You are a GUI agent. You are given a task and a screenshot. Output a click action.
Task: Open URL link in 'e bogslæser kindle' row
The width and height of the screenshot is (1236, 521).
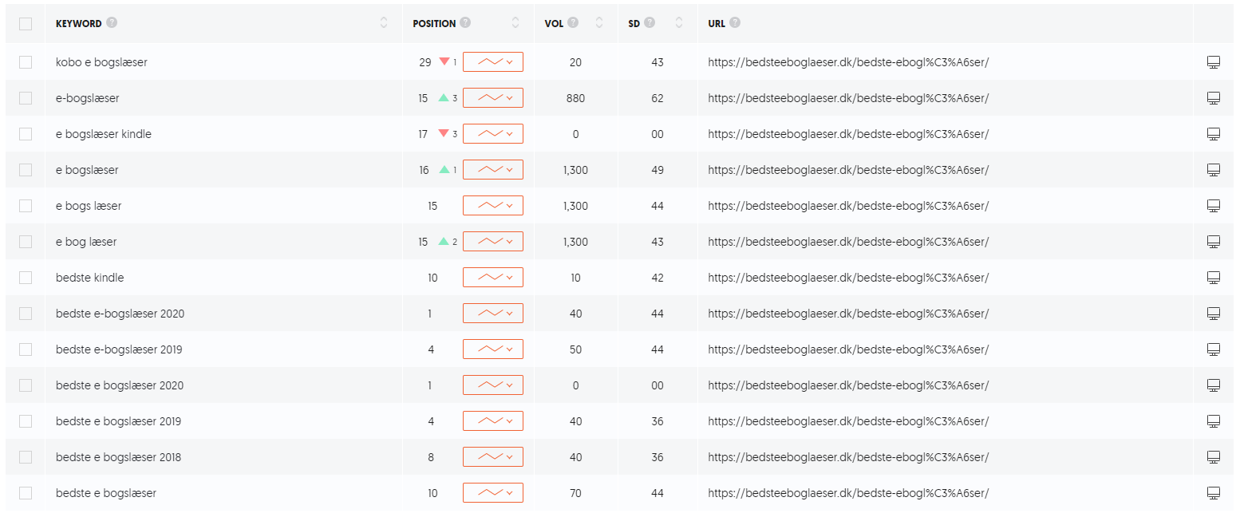point(848,134)
